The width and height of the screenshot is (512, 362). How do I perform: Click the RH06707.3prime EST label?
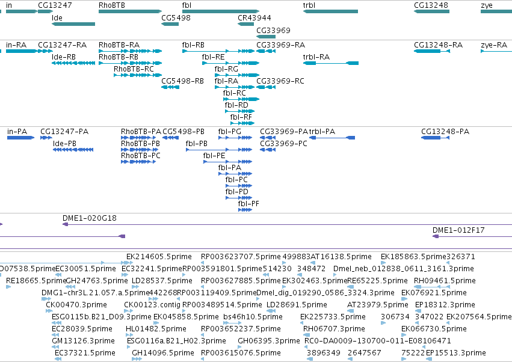pos(334,329)
